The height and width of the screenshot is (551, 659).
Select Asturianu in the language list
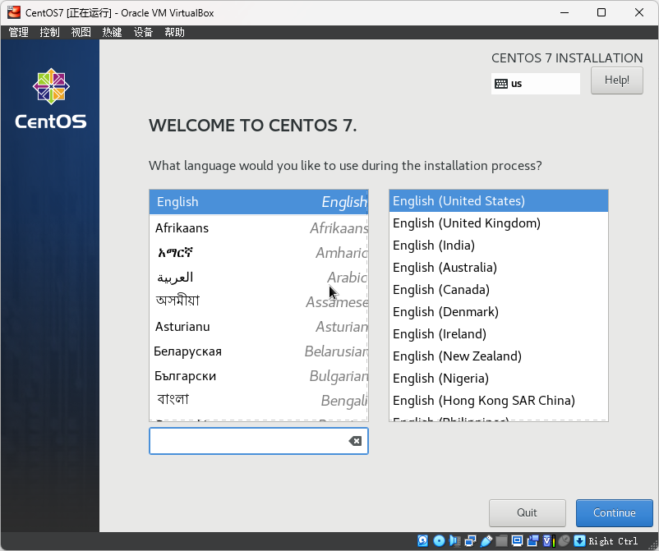pyautogui.click(x=259, y=327)
